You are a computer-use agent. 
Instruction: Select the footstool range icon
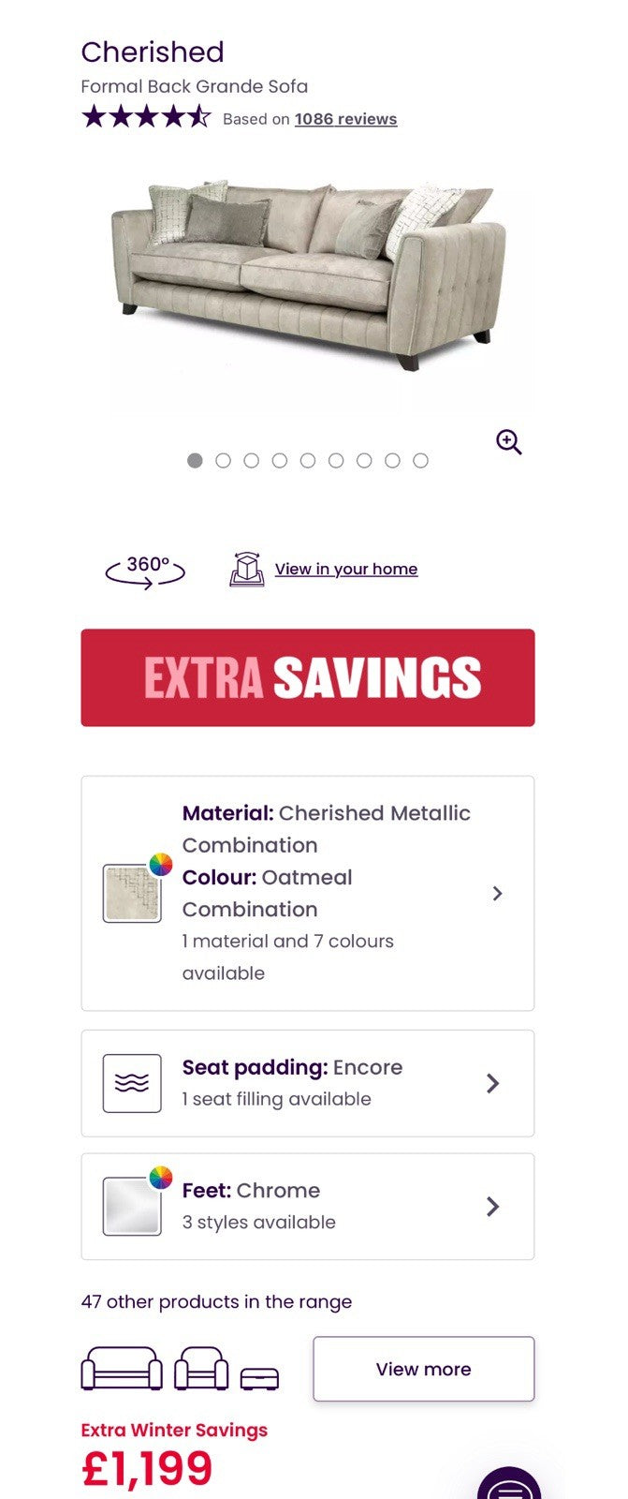tap(259, 1378)
